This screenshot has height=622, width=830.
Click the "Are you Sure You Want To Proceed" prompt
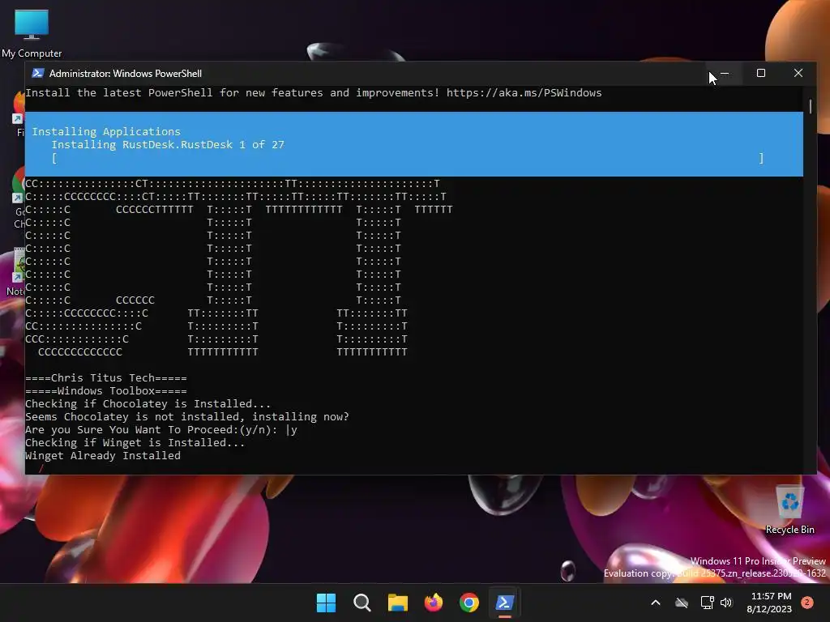coord(161,429)
